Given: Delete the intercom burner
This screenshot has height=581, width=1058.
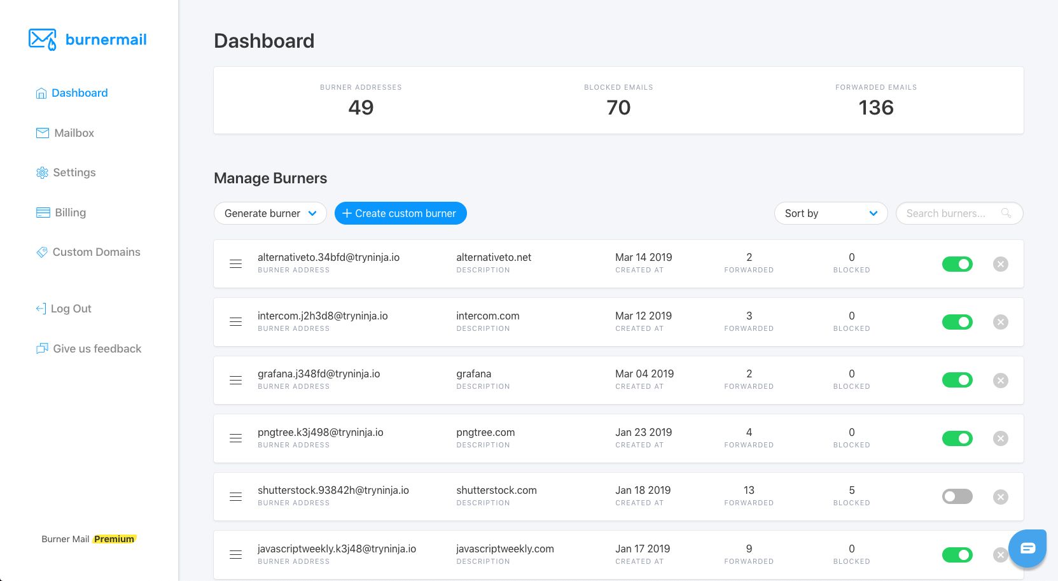Looking at the screenshot, I should coord(1001,322).
